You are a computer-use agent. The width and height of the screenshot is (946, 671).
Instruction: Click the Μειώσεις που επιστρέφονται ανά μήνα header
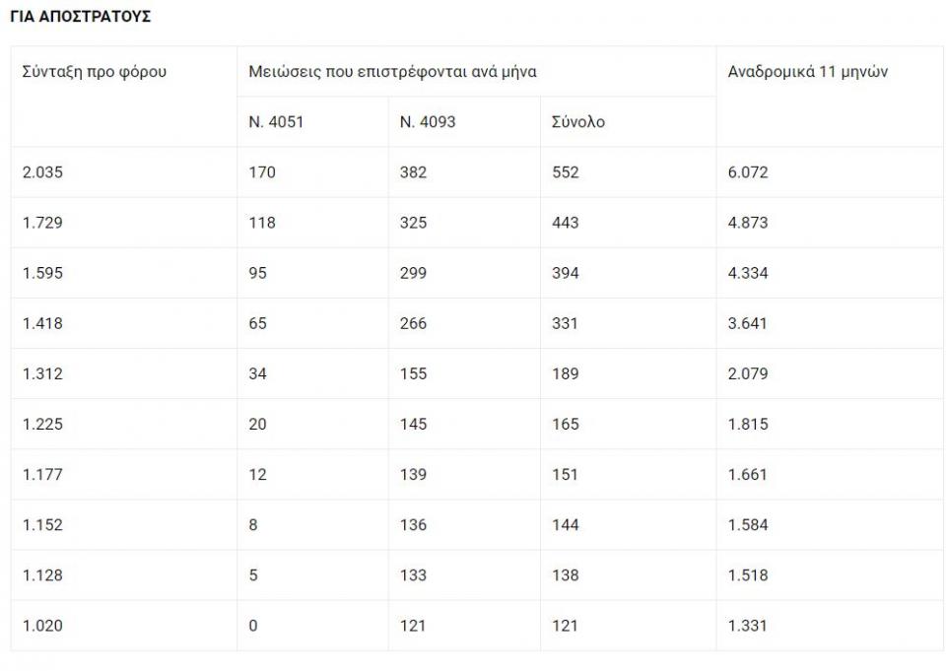[392, 72]
